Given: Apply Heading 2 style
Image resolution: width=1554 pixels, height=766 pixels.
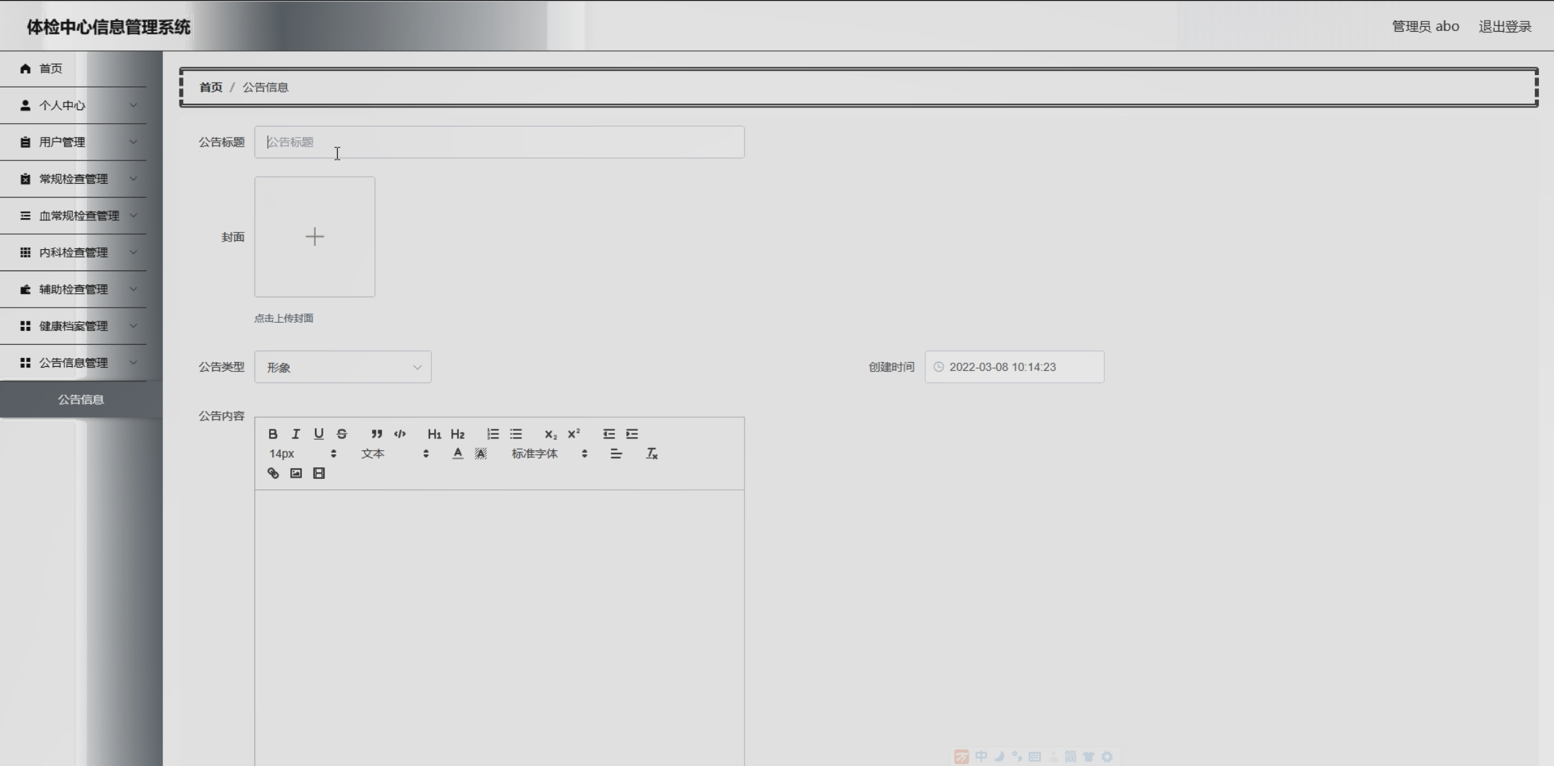Looking at the screenshot, I should pyautogui.click(x=457, y=434).
